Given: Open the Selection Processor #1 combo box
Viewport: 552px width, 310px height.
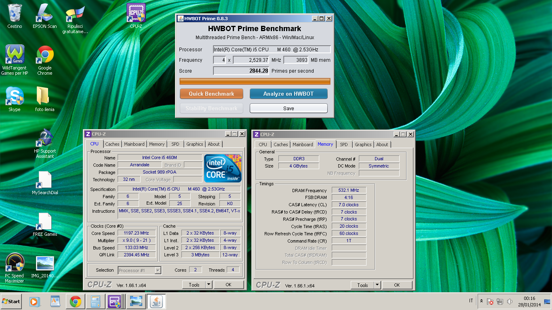Looking at the screenshot, I should tap(140, 270).
